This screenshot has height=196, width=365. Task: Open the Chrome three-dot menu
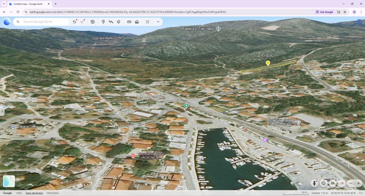click(361, 12)
